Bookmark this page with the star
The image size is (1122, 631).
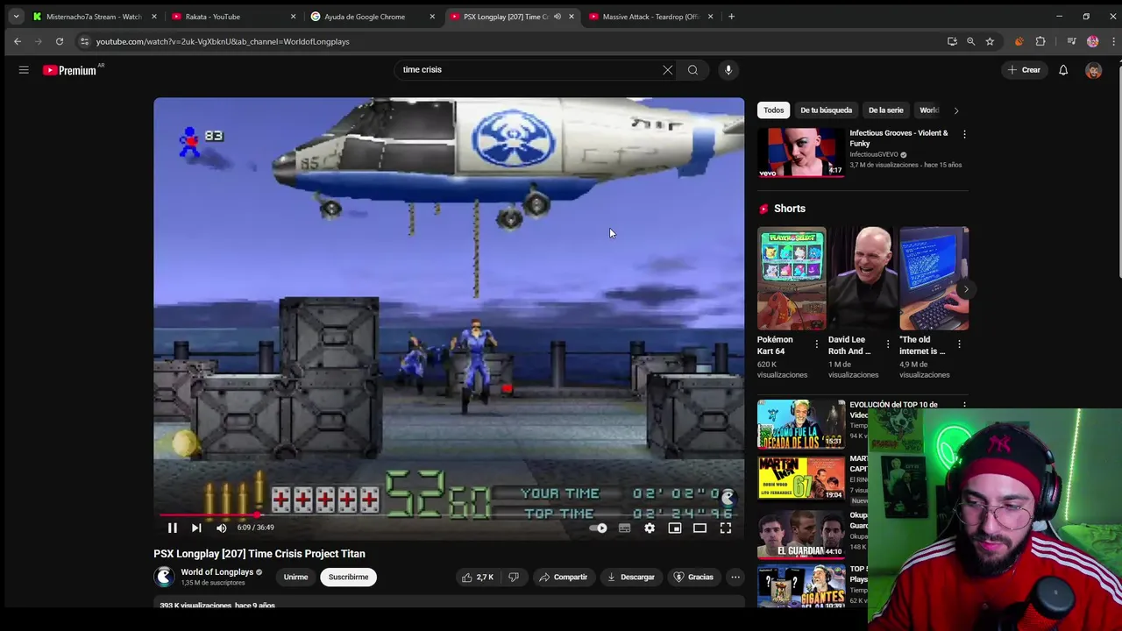point(990,41)
